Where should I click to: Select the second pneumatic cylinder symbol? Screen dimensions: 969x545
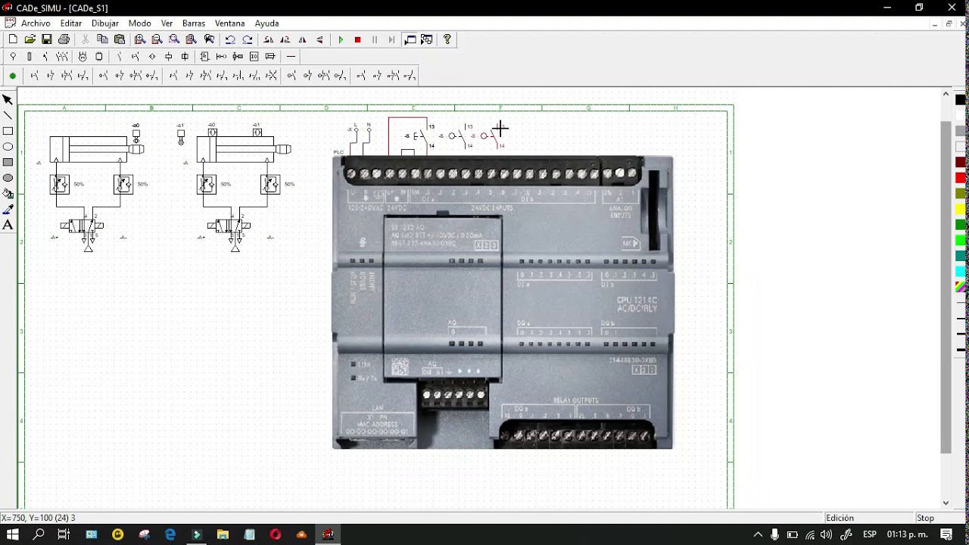(244, 148)
